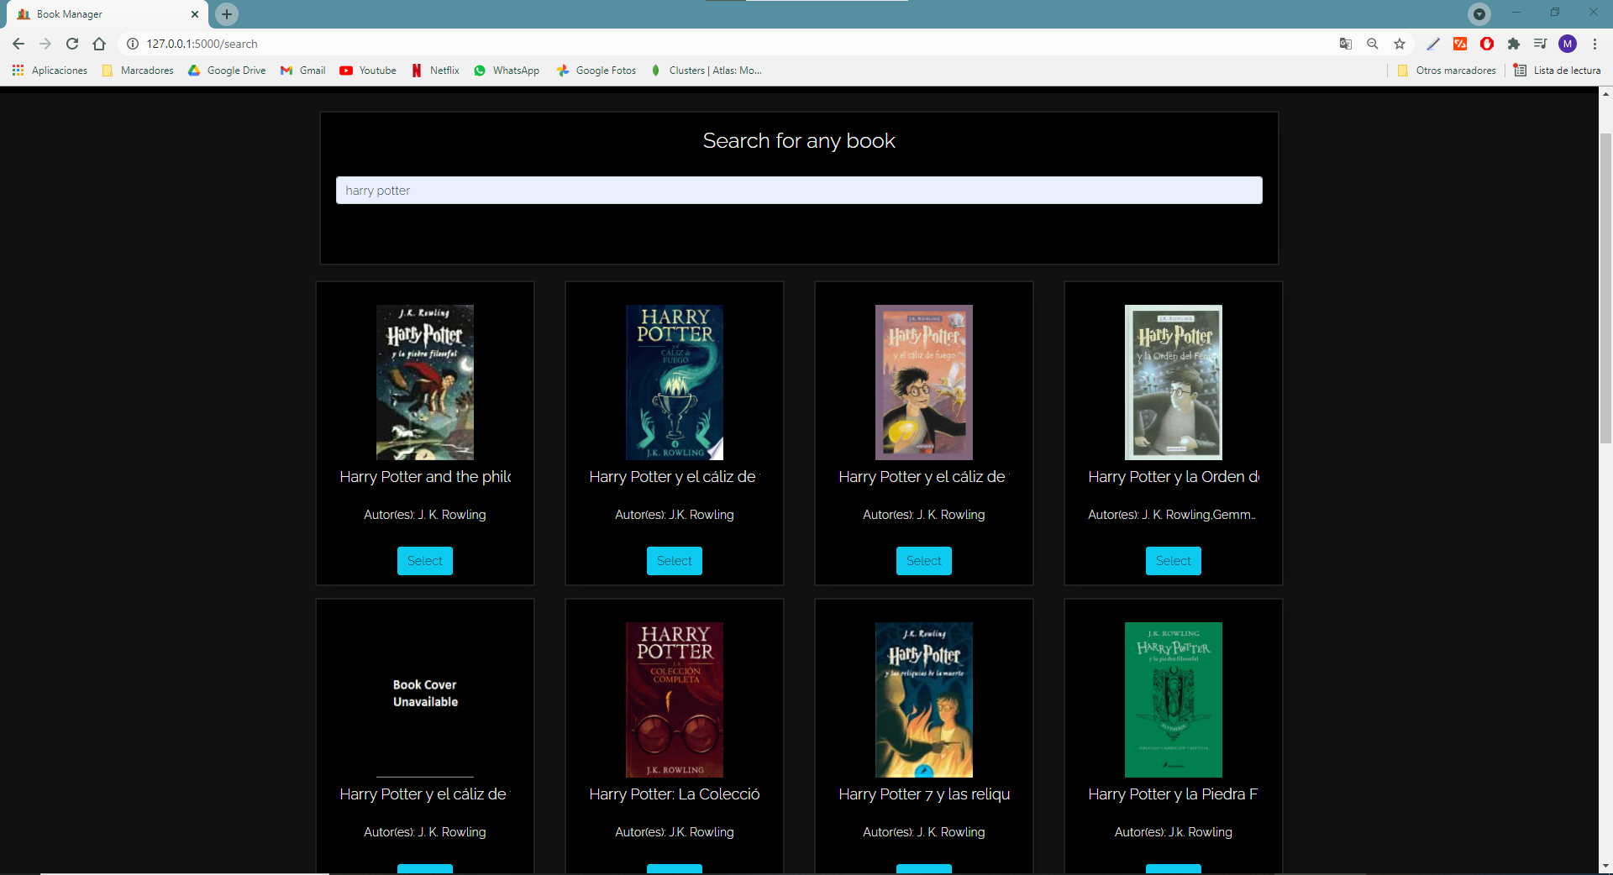
Task: Open the tab search dropdown circle
Action: [1479, 14]
